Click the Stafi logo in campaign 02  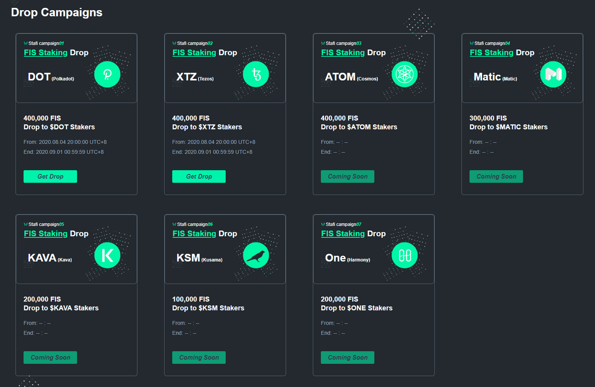pos(174,43)
